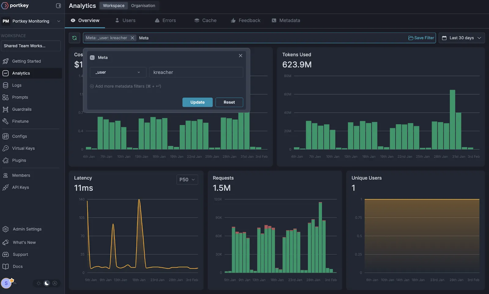The width and height of the screenshot is (489, 294).
Task: Open the Plugins section
Action: pos(19,160)
